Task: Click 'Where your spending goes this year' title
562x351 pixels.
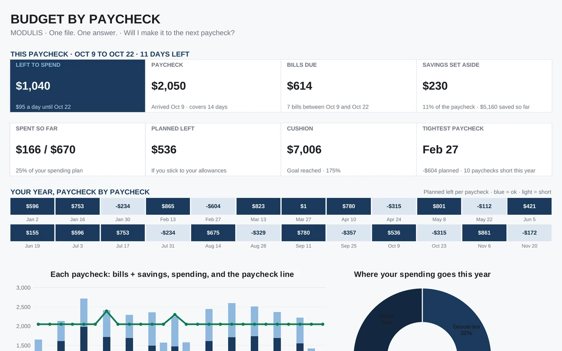Action: 422,274
